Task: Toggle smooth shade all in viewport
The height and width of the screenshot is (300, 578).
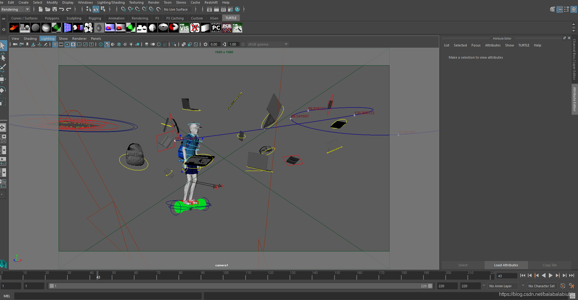Action: [x=107, y=44]
